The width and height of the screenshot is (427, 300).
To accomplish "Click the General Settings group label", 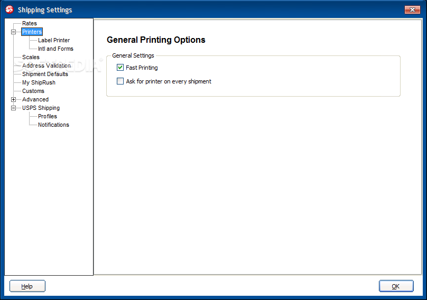I will coord(133,55).
